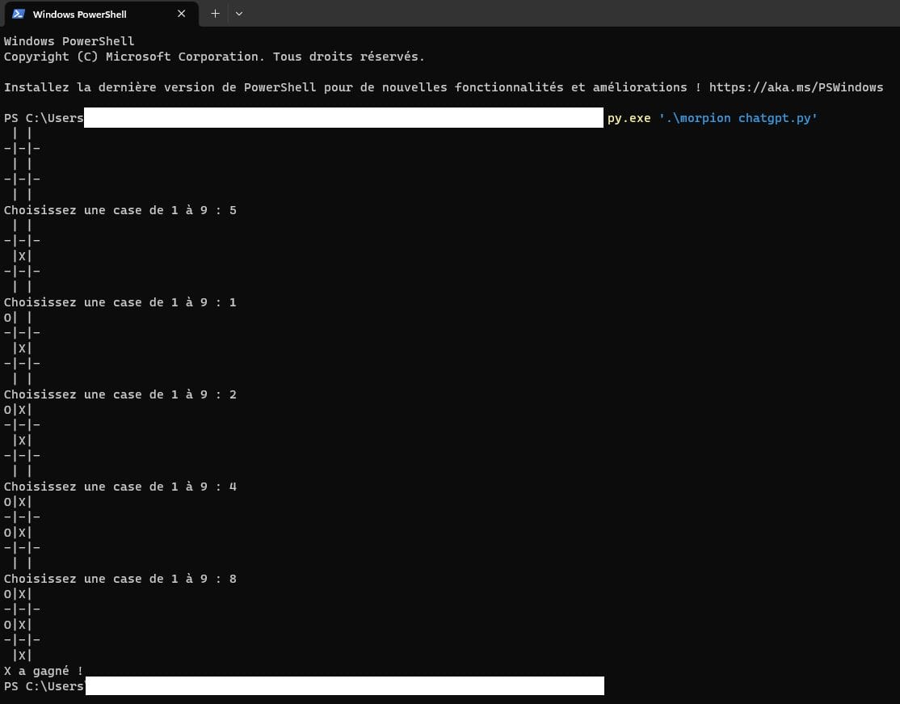Click the first PS C:\Users prompt line
900x704 pixels.
(x=44, y=118)
